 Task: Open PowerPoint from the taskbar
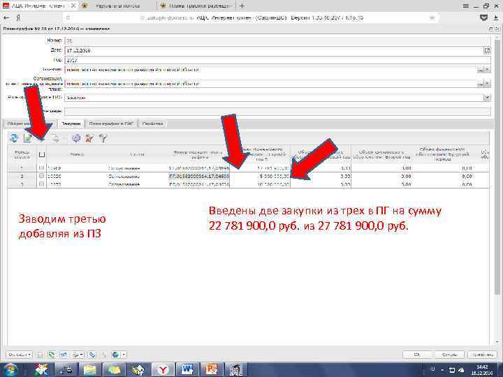[x=212, y=369]
